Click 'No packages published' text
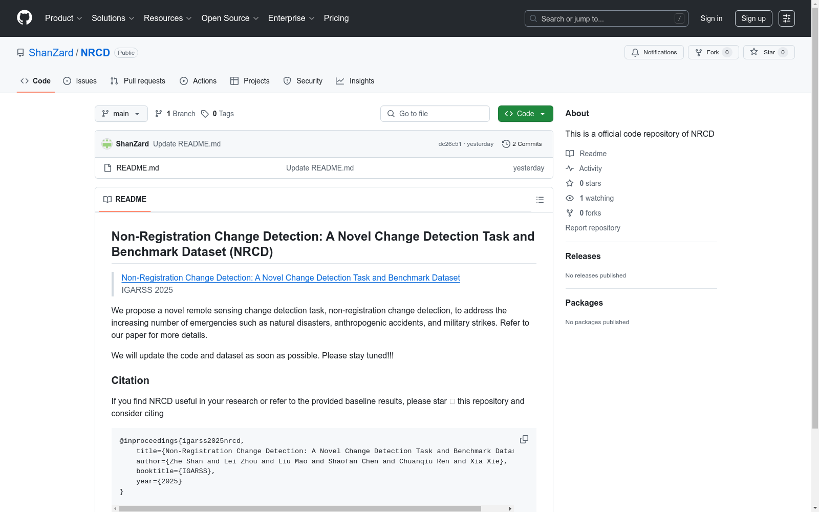Viewport: 819px width, 512px height. pyautogui.click(x=597, y=322)
